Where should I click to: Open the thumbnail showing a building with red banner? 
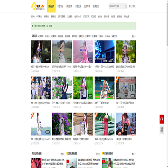point(126,88)
